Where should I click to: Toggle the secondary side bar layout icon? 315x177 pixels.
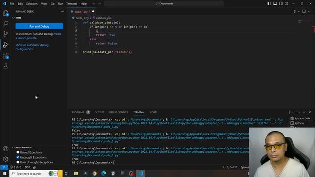[x=281, y=3]
